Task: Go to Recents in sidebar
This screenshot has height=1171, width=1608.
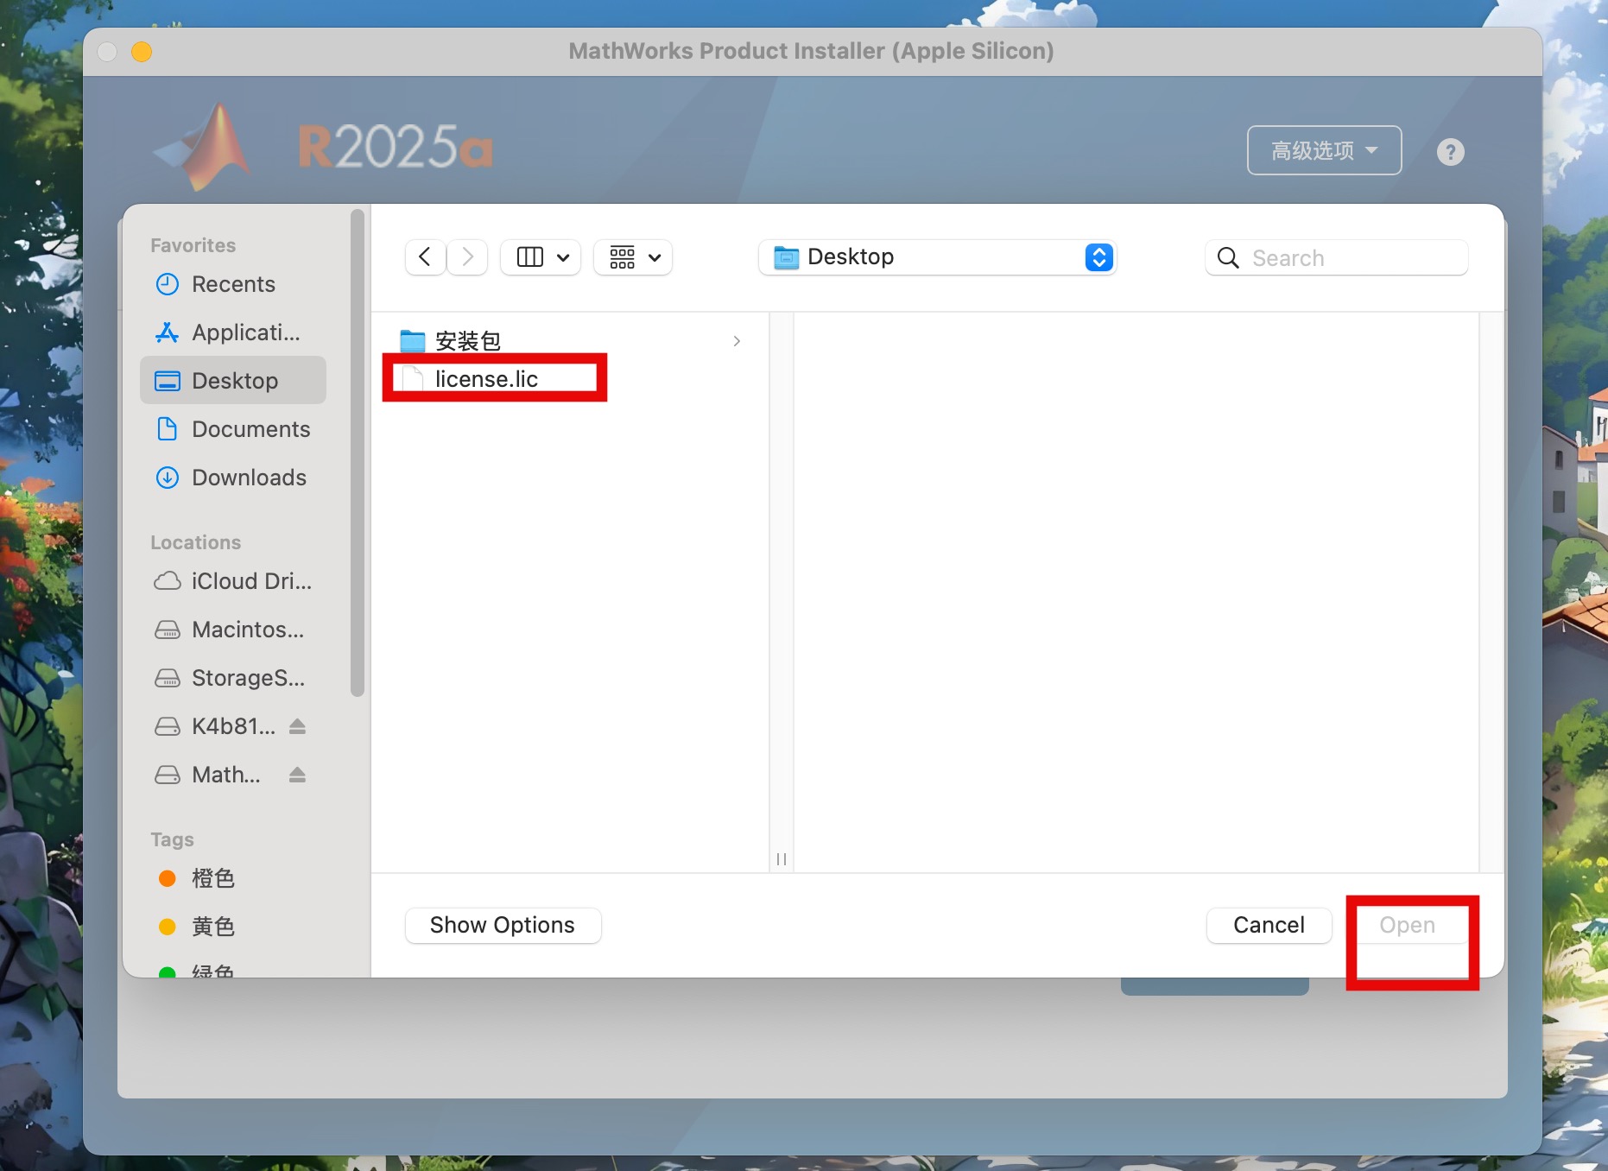Action: point(233,284)
